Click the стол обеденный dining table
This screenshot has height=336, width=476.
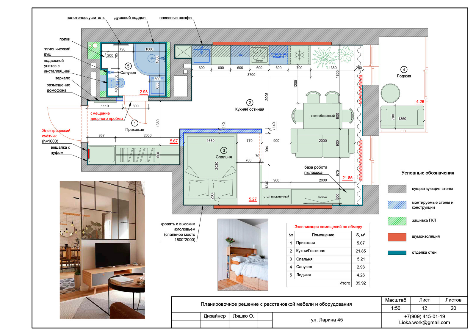322,116
